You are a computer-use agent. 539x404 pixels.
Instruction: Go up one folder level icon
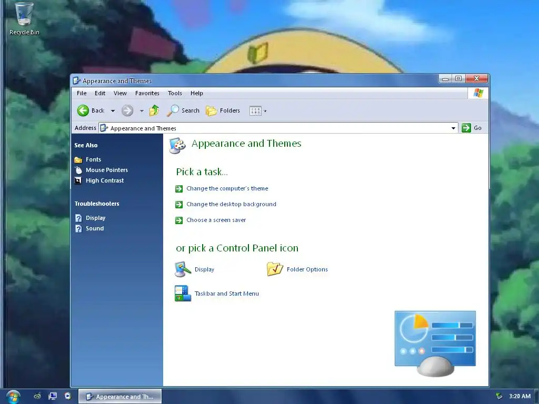[154, 110]
